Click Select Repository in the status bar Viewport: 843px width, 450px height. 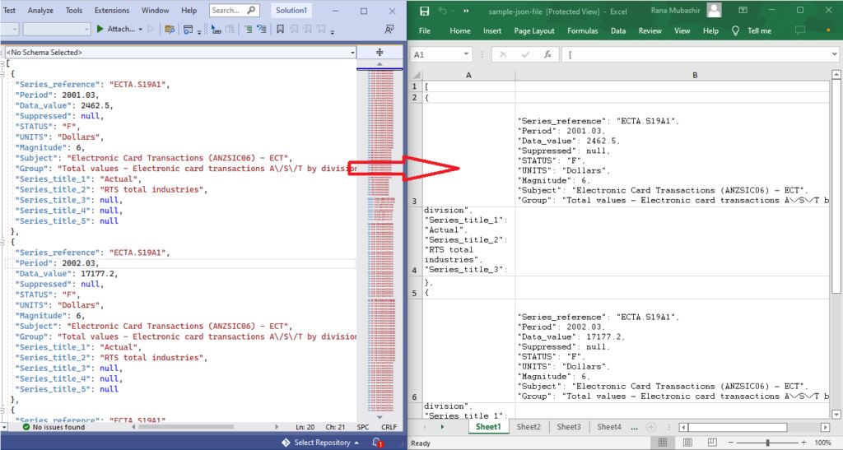click(x=322, y=443)
